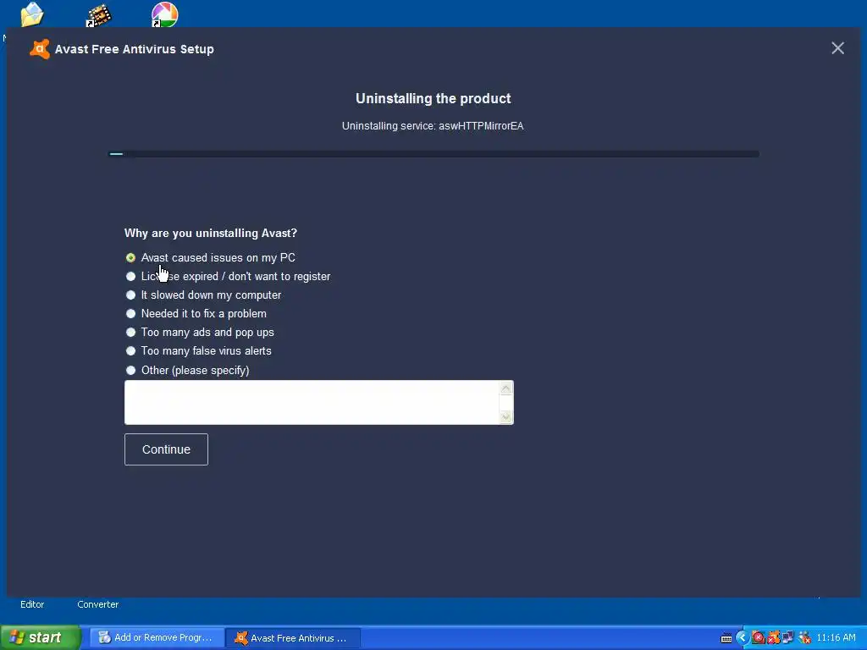
Task: Open the Picasa desktop shortcut icon
Action: coord(164,14)
